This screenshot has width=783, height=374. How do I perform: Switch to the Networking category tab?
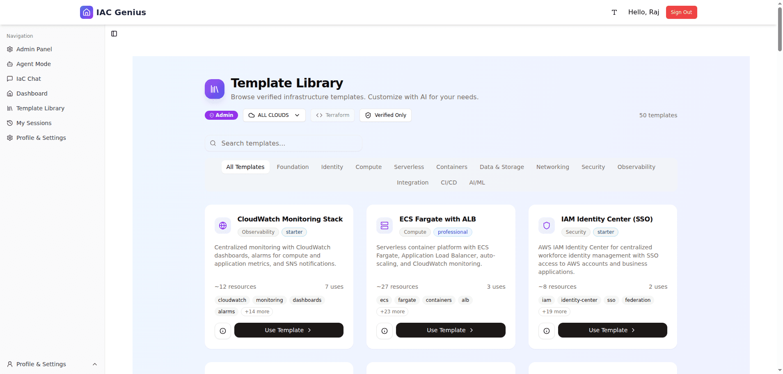(x=552, y=167)
